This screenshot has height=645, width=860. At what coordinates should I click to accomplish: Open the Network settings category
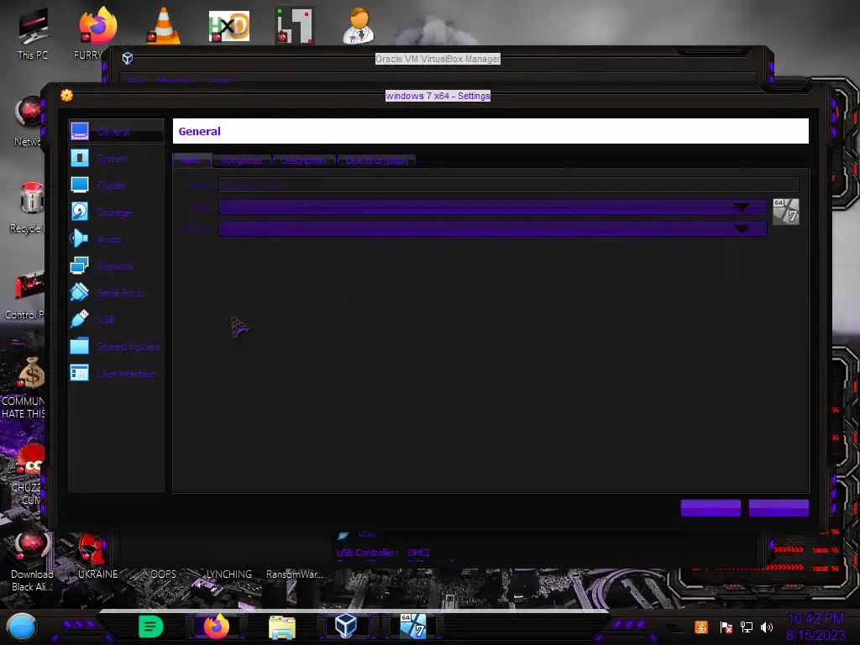tap(116, 265)
